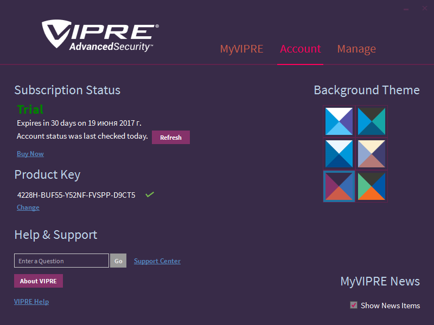Click the green product key checkmark
434x325 pixels.
point(150,194)
